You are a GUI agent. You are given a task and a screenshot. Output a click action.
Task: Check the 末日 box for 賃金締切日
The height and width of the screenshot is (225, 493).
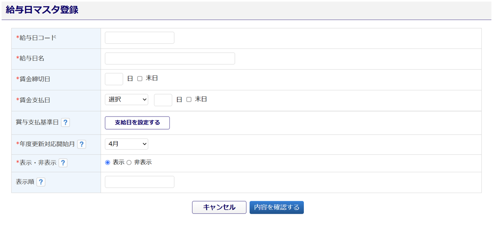pyautogui.click(x=140, y=78)
